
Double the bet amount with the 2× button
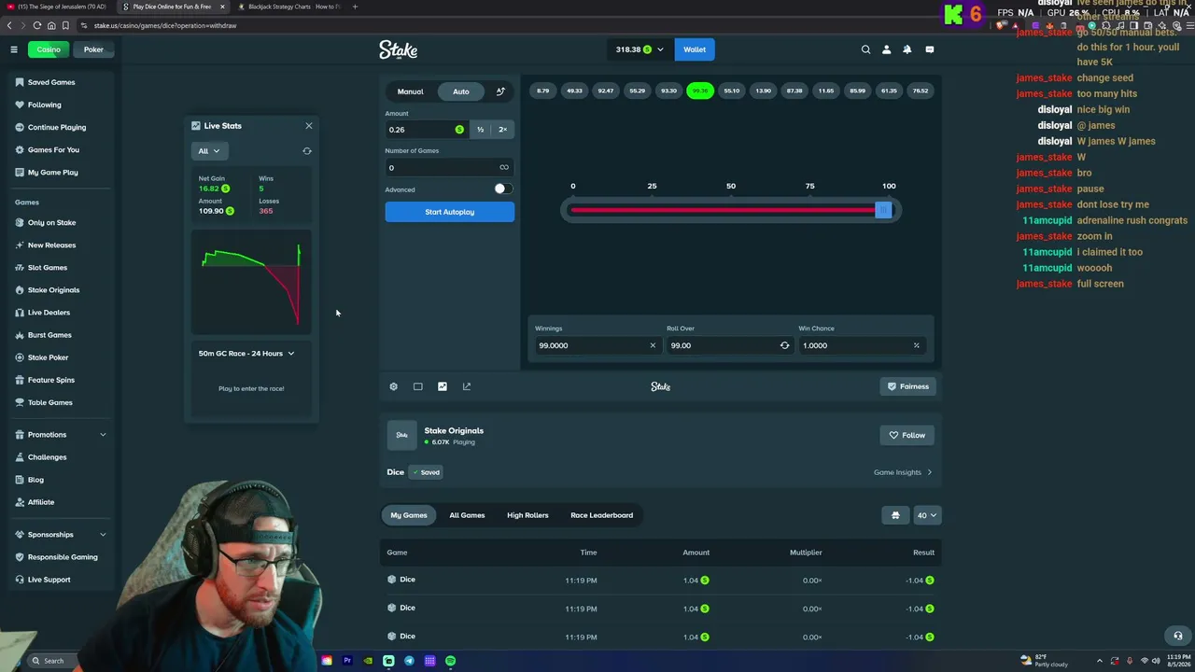[502, 130]
